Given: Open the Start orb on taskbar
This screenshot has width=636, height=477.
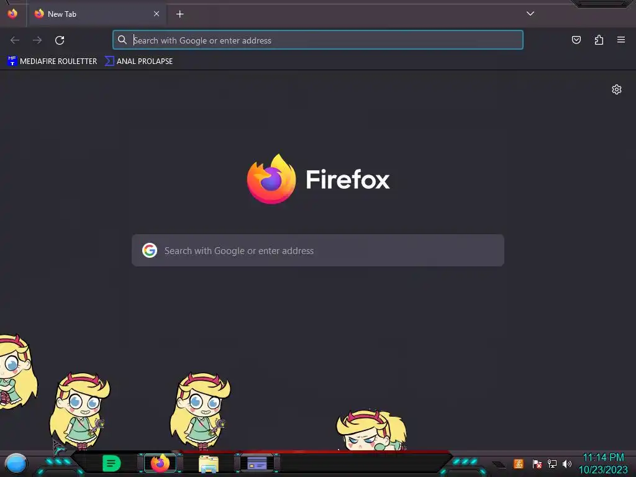Looking at the screenshot, I should (16, 463).
